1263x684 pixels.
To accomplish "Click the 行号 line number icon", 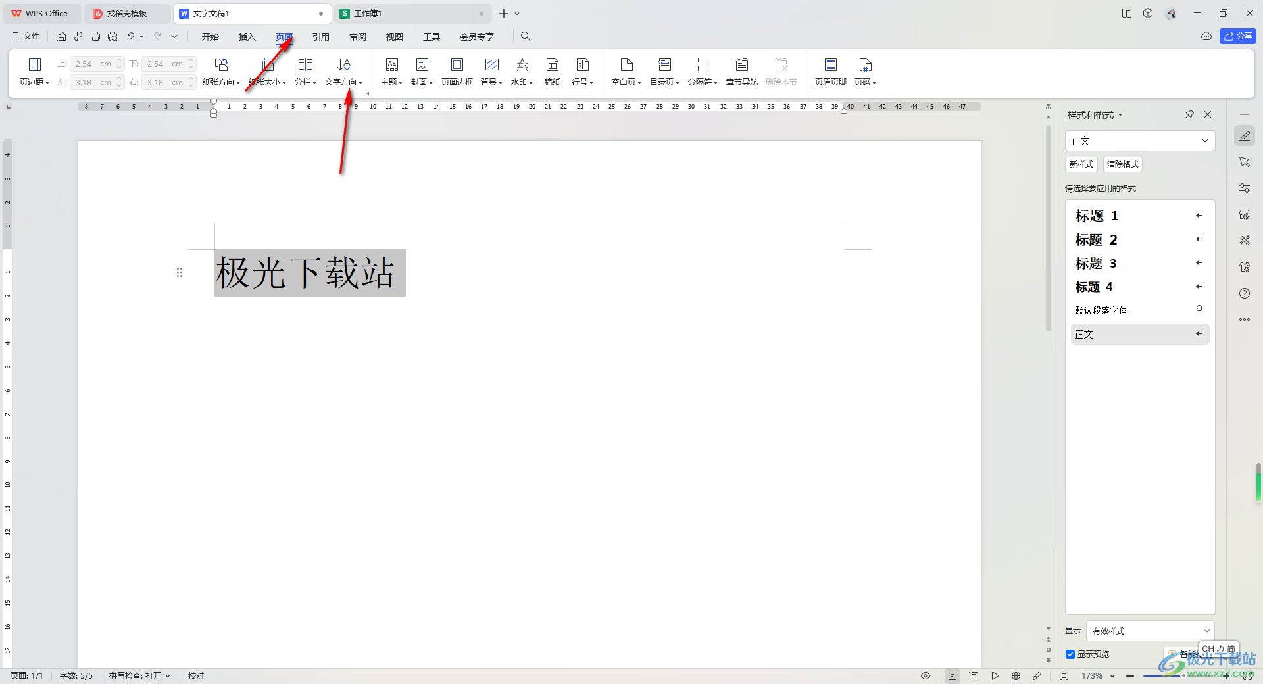I will pos(583,64).
